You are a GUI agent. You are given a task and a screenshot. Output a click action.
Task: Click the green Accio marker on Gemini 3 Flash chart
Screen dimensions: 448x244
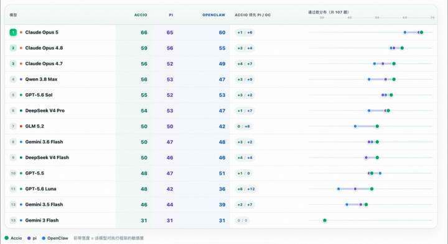[x=325, y=220]
